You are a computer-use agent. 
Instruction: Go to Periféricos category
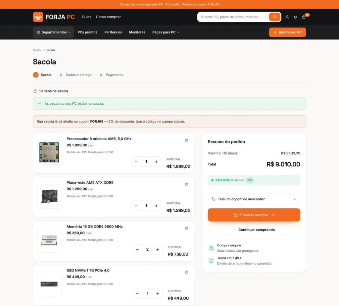tap(113, 32)
